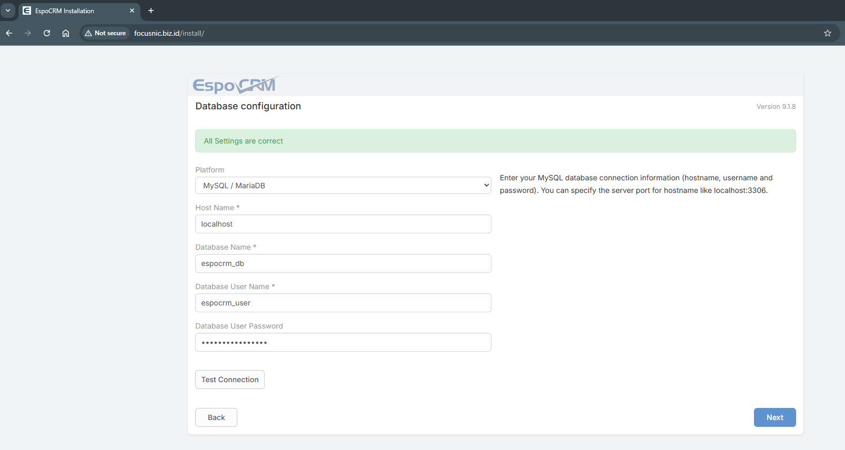This screenshot has width=845, height=450.
Task: Proceed with the blue Next button
Action: point(774,417)
